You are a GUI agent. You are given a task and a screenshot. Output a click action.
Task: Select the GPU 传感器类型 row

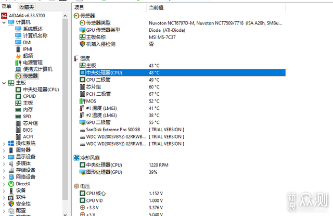click(x=183, y=30)
